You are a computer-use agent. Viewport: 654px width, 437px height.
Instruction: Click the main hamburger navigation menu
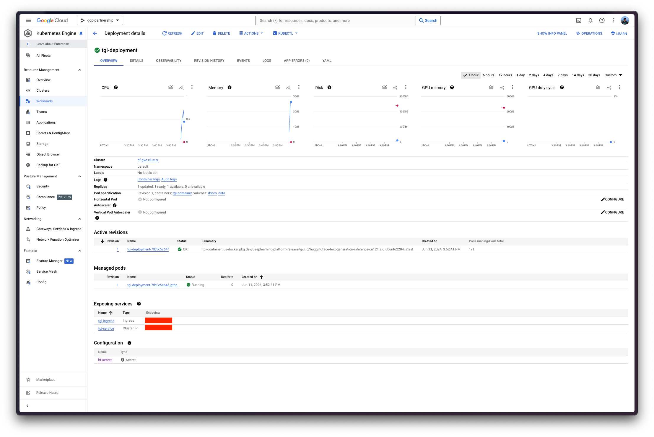[x=29, y=20]
